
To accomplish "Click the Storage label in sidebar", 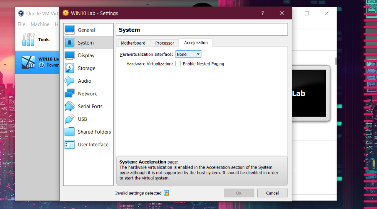I will tap(87, 68).
